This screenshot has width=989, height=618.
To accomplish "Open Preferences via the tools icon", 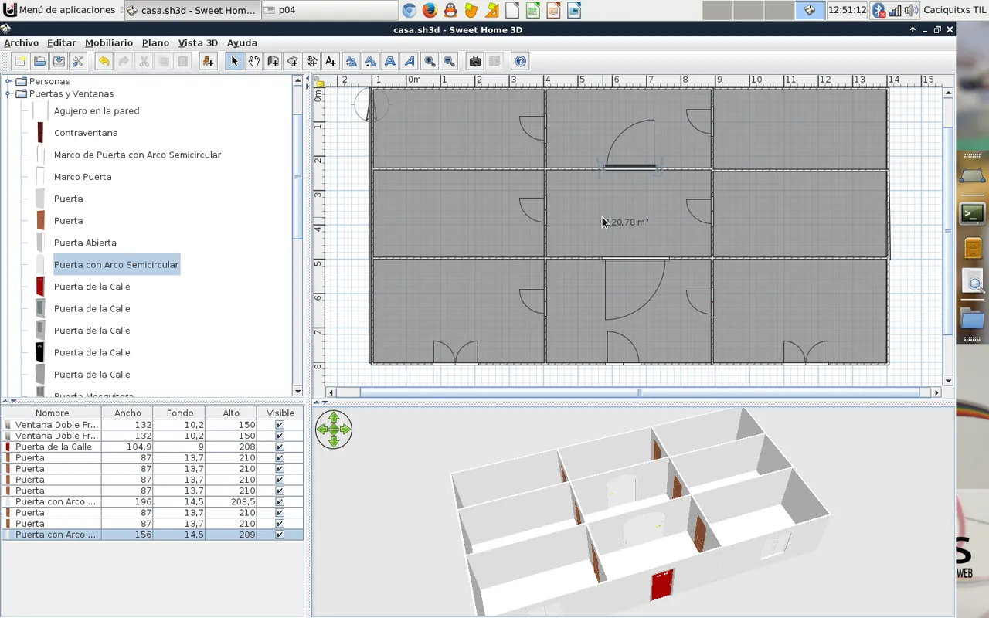I will click(78, 61).
